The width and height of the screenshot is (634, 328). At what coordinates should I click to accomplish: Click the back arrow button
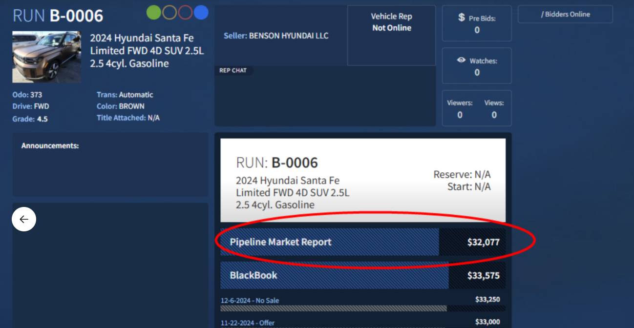pos(24,219)
